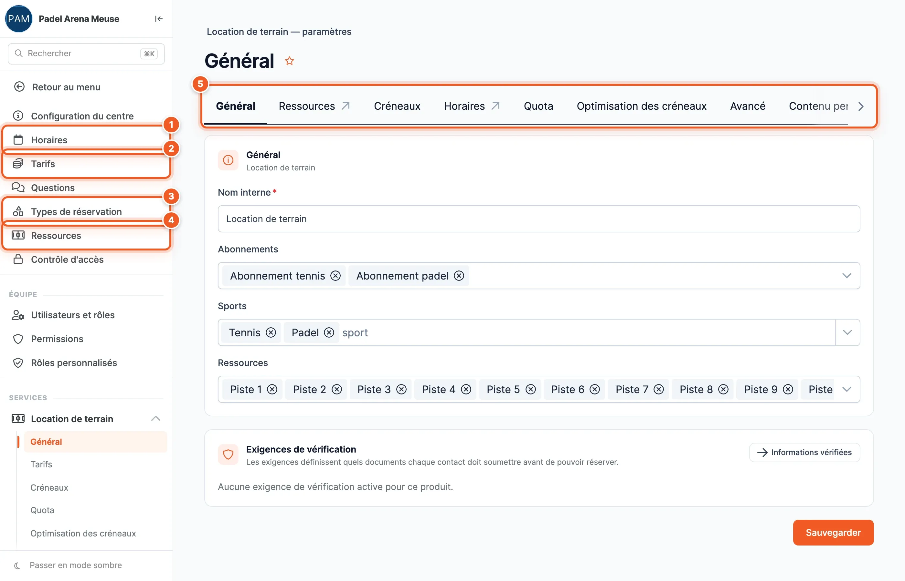Remove the Abonnement padel tag
This screenshot has height=581, width=905.
(459, 276)
